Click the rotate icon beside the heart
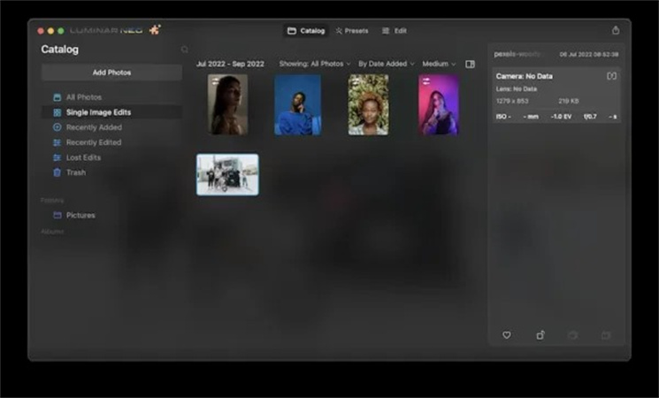Viewport: 659px width, 398px height. 540,335
